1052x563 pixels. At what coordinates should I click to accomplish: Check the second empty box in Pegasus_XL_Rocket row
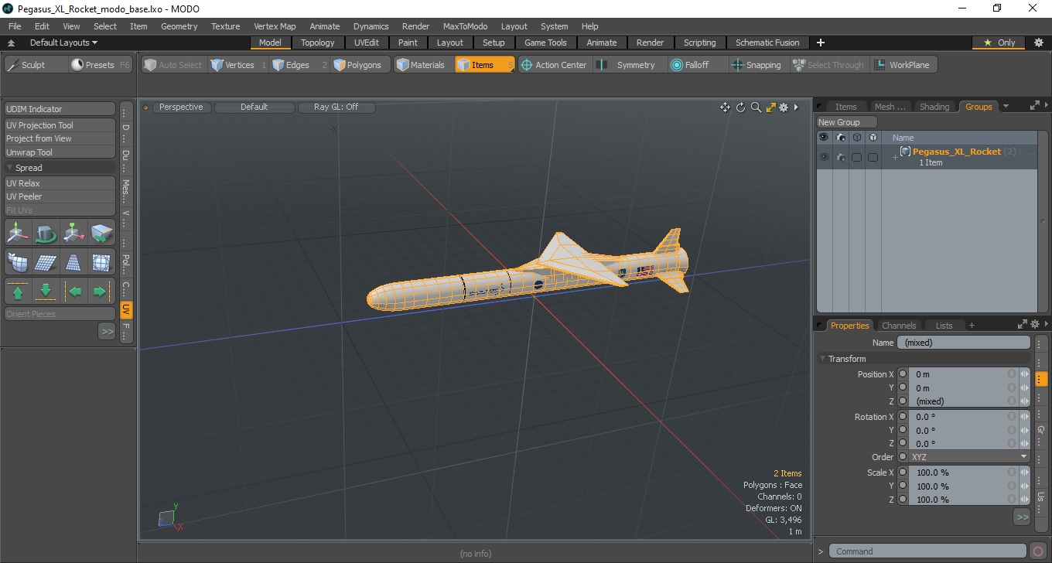(x=873, y=157)
